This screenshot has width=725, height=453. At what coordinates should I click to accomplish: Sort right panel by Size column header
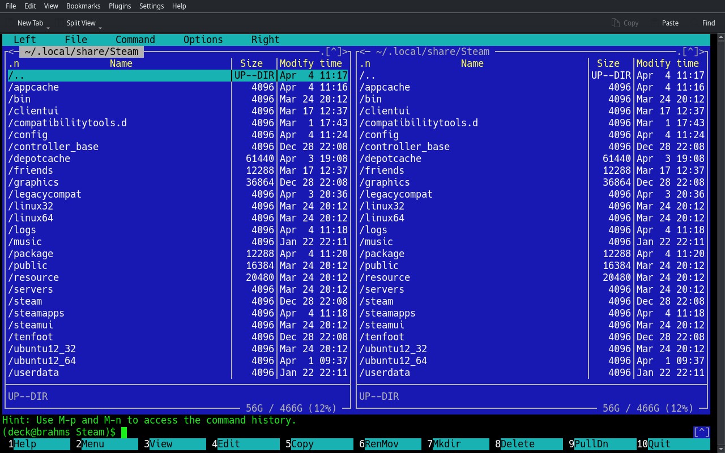[608, 63]
